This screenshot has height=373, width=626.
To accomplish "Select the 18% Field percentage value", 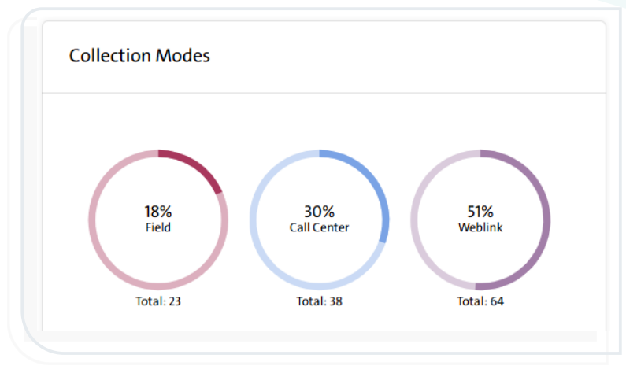I will tap(157, 211).
